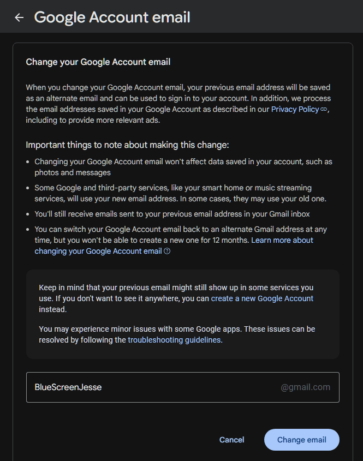This screenshot has height=461, width=363.
Task: Click 'Learn more about changing your Google Account email'
Action: (282, 240)
